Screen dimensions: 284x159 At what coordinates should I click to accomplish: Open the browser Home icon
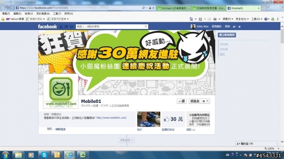coord(270,8)
